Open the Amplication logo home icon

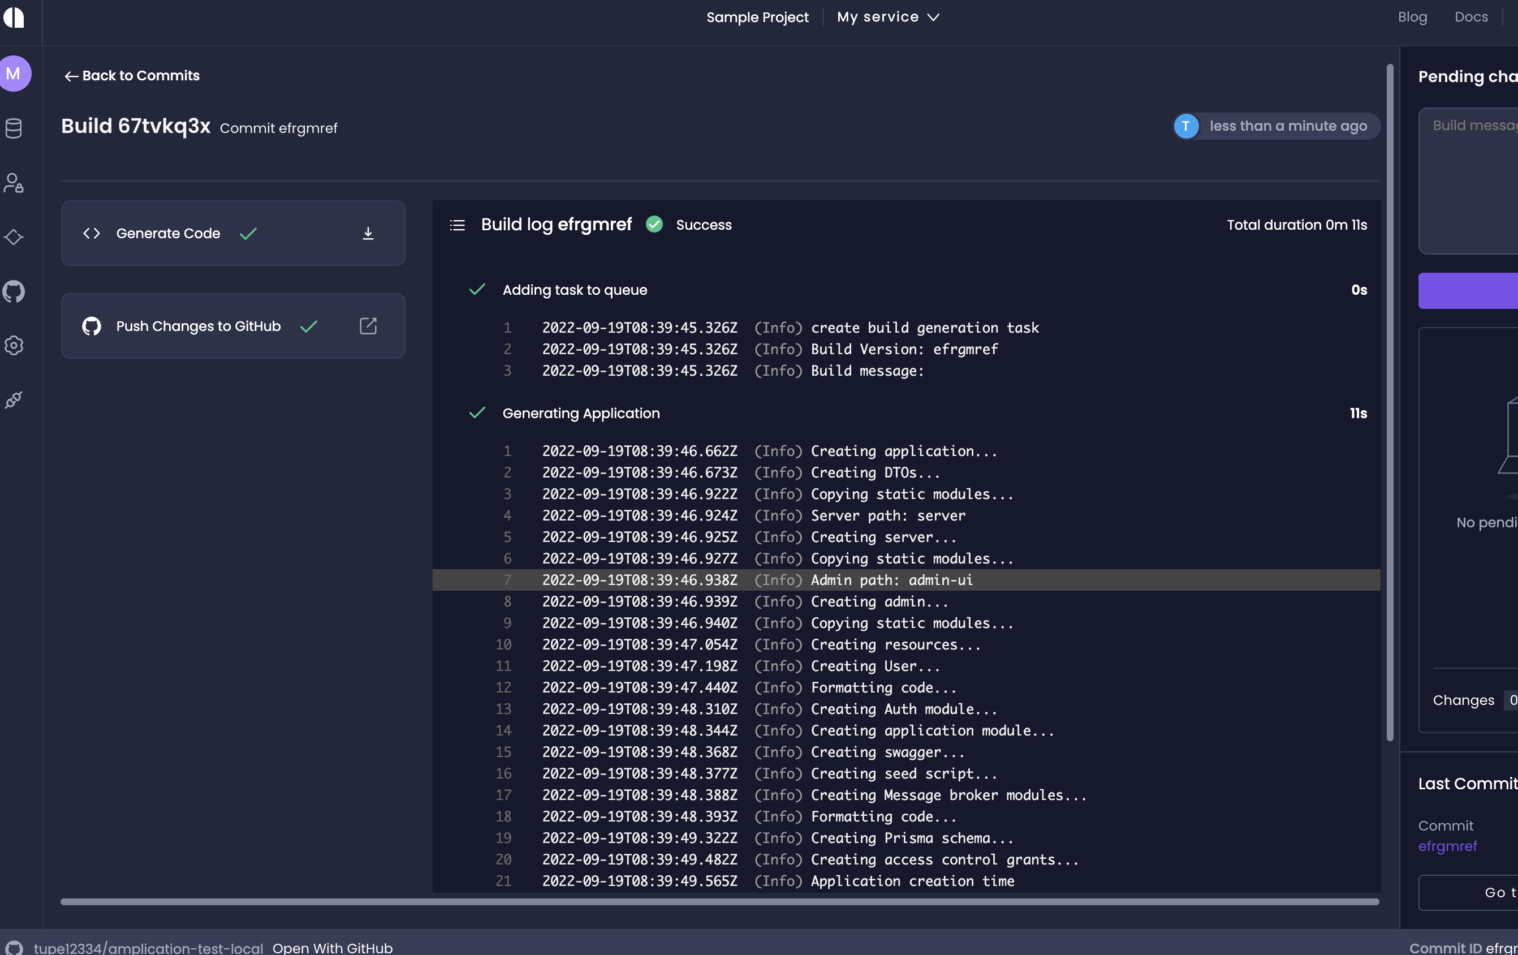pyautogui.click(x=14, y=18)
